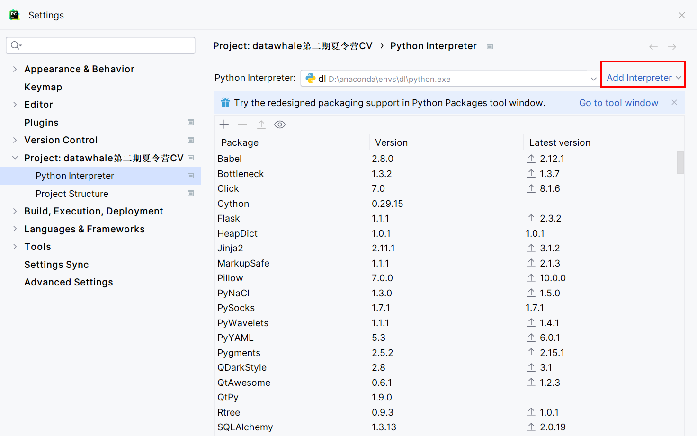Select the PyWavelets package row
697x436 pixels.
[446, 323]
